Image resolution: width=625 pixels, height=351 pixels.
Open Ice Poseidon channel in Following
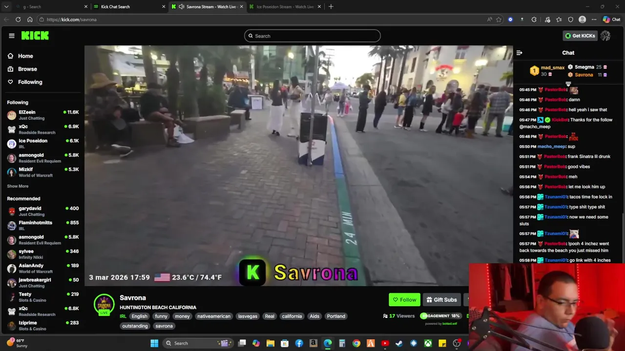(x=43, y=143)
